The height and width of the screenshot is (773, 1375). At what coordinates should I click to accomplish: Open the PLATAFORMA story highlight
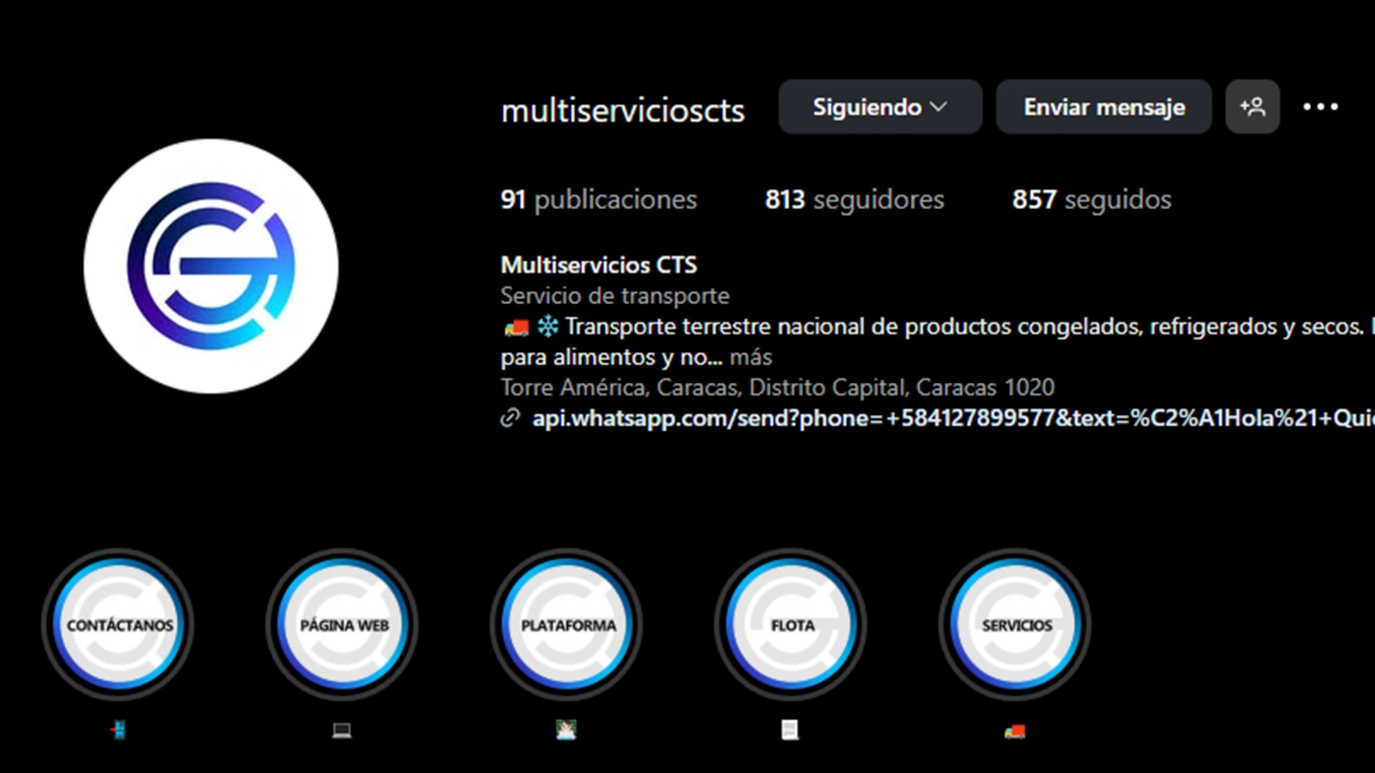pos(568,624)
